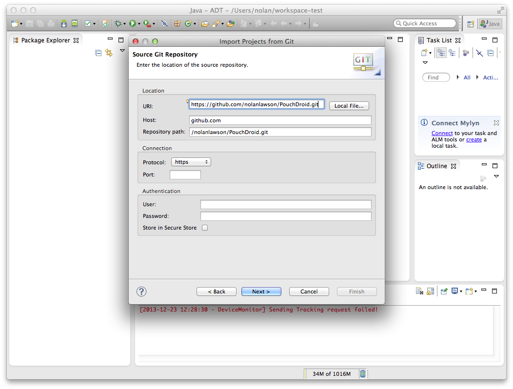Open the Task List view menu triangle
Screen dimensions: 513x389
(425, 62)
